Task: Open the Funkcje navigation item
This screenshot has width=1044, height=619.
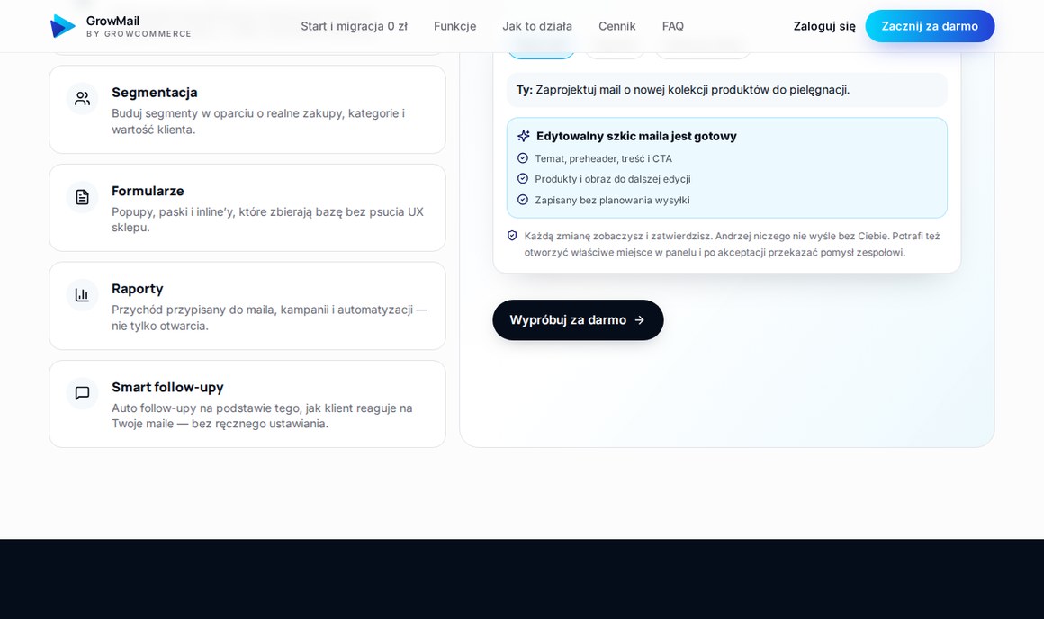Action: tap(454, 26)
